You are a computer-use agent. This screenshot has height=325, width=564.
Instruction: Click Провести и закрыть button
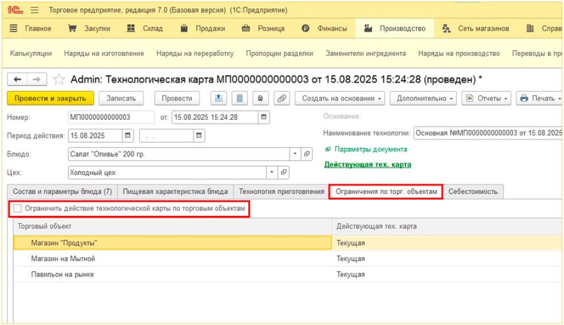[x=50, y=99]
